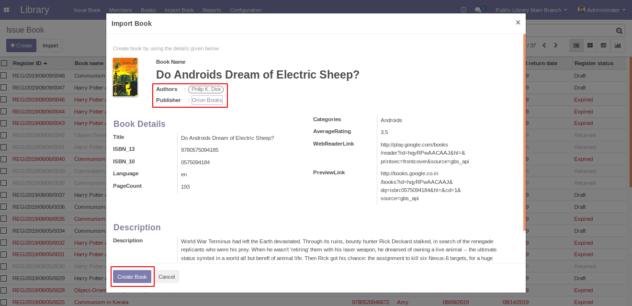632x306 pixels.
Task: Check row REG/2019/08/06/0044
Action: pos(4,112)
